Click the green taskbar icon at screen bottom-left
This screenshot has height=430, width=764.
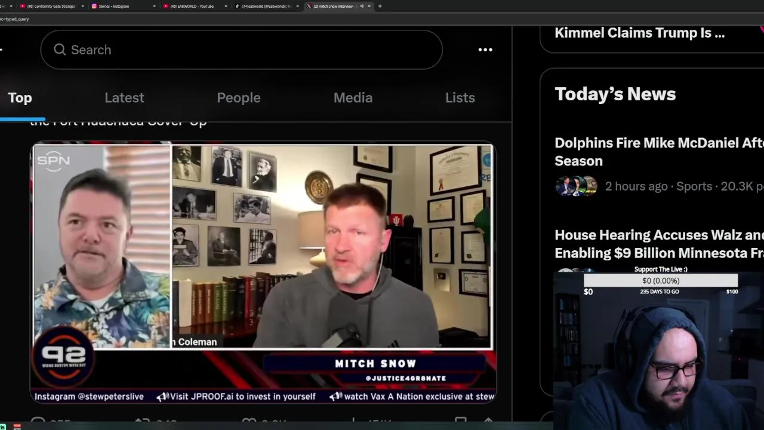[x=3, y=427]
